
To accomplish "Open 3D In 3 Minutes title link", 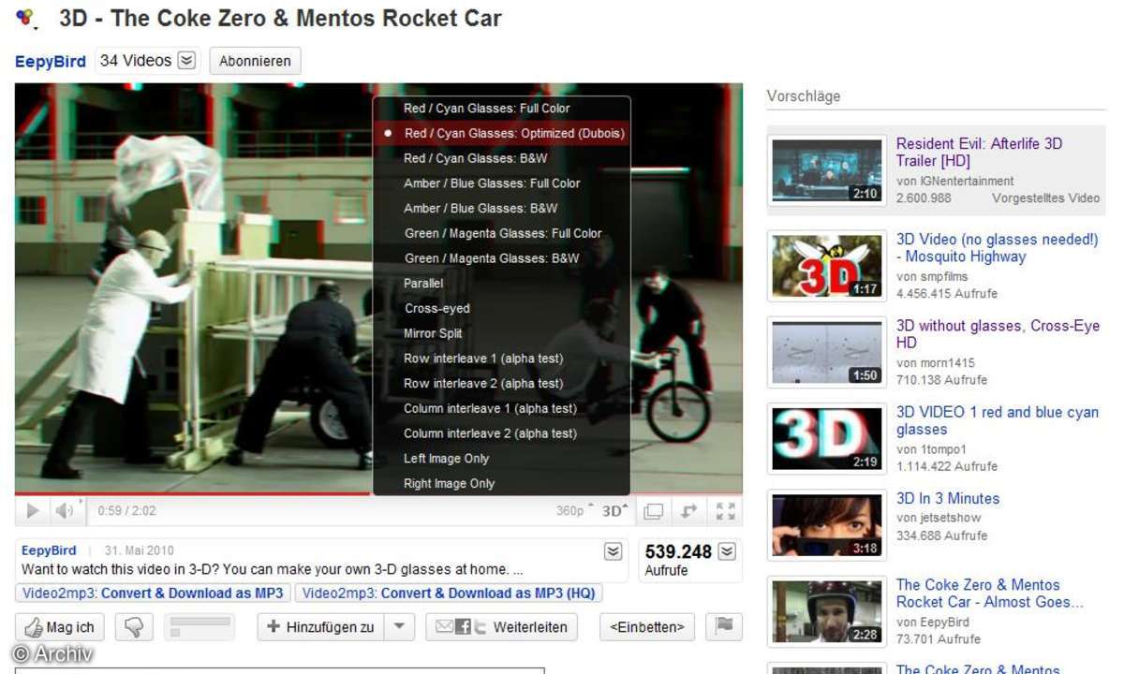I will 948,499.
